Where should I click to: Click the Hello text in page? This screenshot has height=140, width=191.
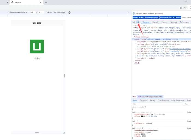[37, 58]
